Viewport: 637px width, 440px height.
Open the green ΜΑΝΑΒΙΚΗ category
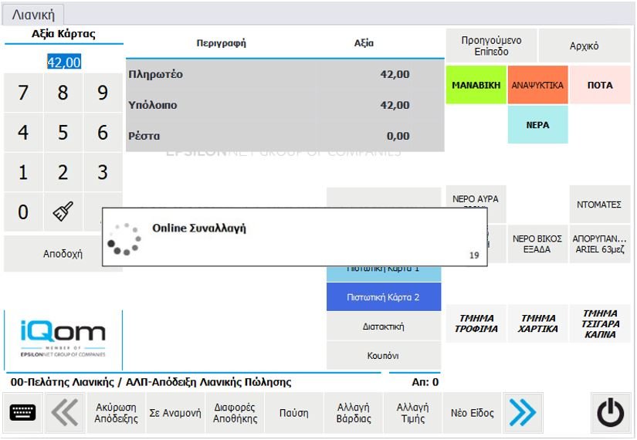tap(476, 85)
